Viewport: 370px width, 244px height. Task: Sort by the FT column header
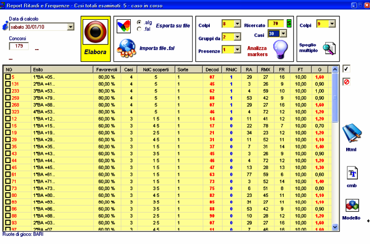[300, 69]
